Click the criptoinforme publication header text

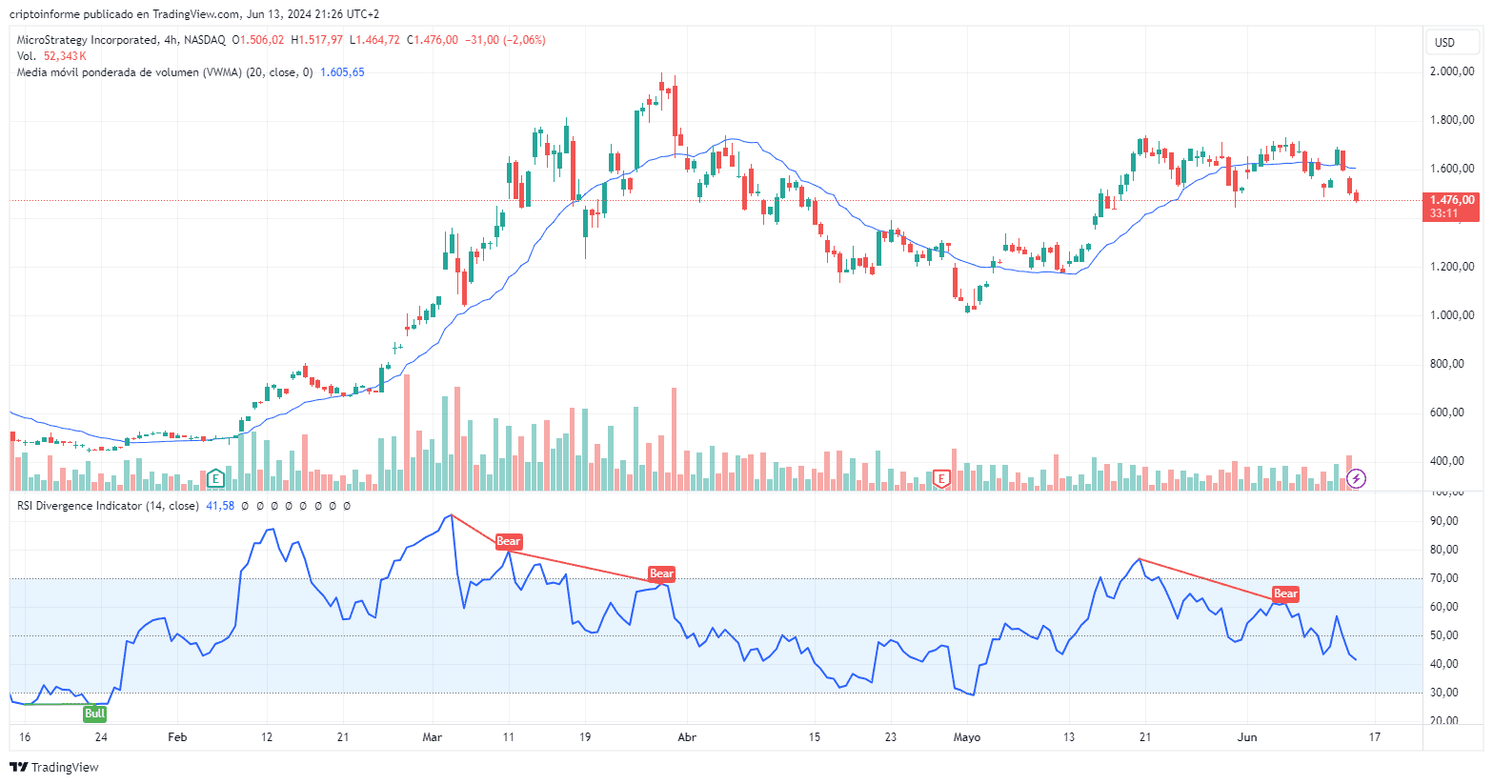[193, 14]
